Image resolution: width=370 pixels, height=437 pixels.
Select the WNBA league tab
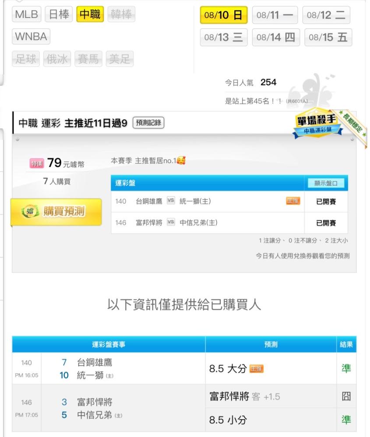pos(31,37)
